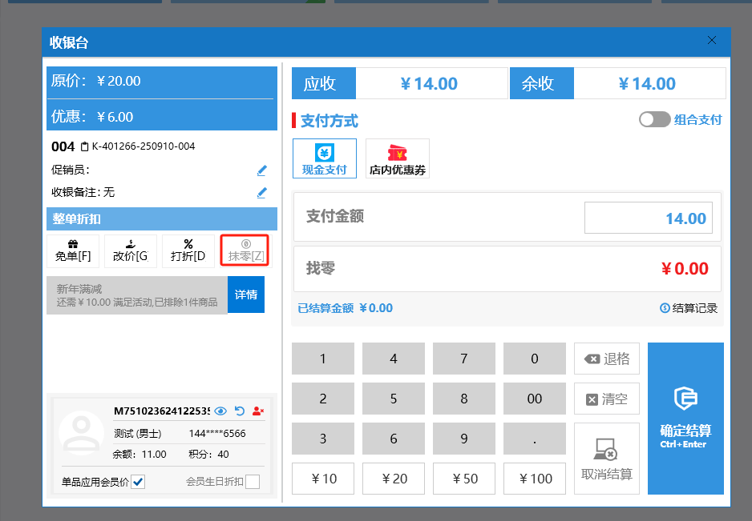Edit the 收银备注 cashier note
752x521 pixels.
[x=261, y=192]
